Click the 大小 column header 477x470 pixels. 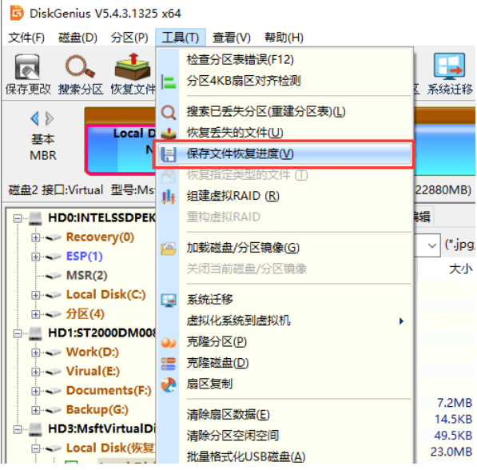460,269
